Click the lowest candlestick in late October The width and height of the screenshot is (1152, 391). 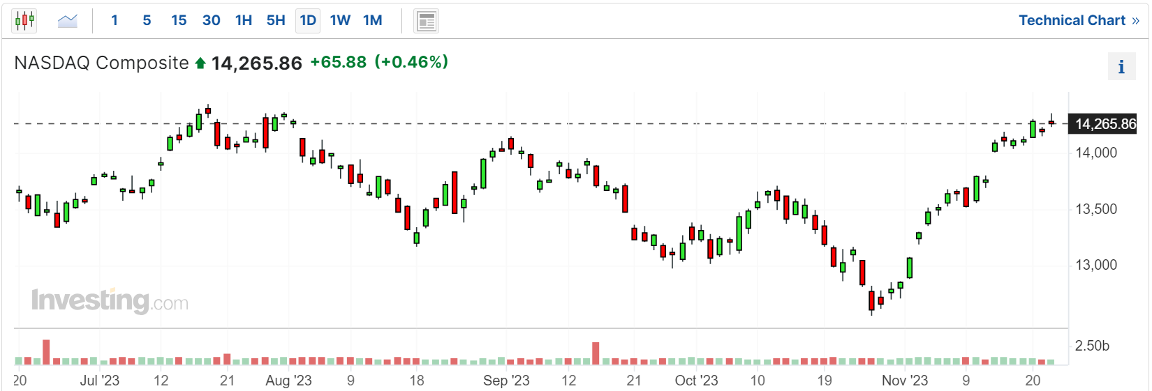pos(871,300)
